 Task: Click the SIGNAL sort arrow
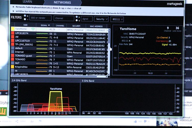[49, 25]
